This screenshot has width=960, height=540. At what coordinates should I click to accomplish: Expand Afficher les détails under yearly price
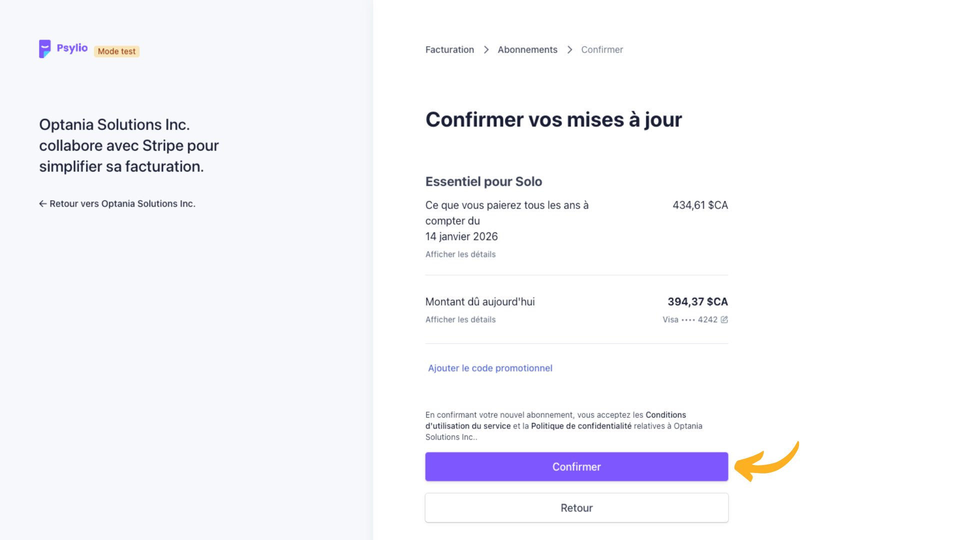click(x=460, y=254)
